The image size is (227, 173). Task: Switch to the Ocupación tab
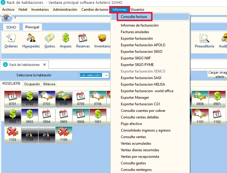[32, 84]
